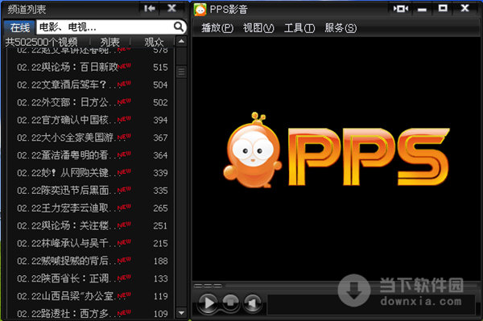Click the NEW badge on 外交部 row
This screenshot has width=483, height=321.
click(124, 101)
